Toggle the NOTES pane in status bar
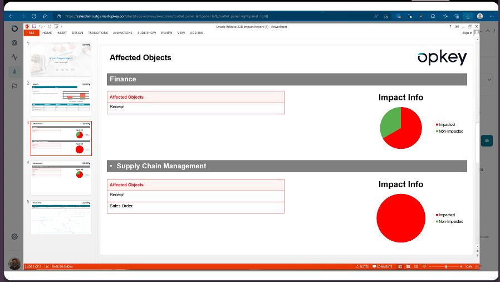This screenshot has width=500, height=282. 362,266
